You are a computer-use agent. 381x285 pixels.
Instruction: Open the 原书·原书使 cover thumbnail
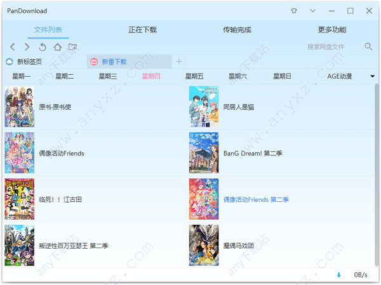pyautogui.click(x=20, y=107)
